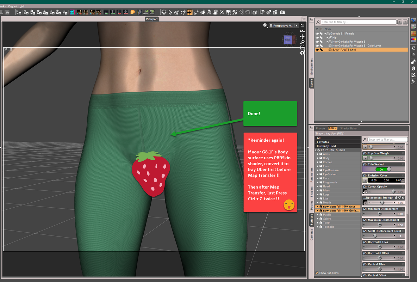
Task: Select the Scale tool in toolbar
Action: (x=196, y=12)
